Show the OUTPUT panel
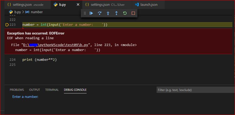 point(34,90)
